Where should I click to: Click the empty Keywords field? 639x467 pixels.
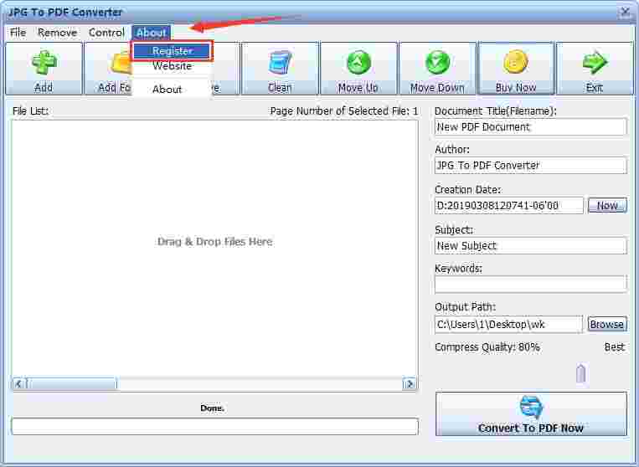click(531, 285)
